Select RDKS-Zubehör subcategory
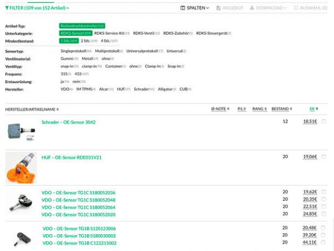 pos(178,33)
